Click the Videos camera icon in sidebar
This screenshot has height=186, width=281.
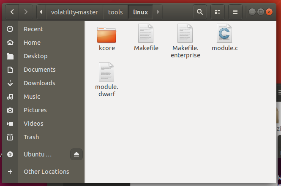[x=10, y=124]
